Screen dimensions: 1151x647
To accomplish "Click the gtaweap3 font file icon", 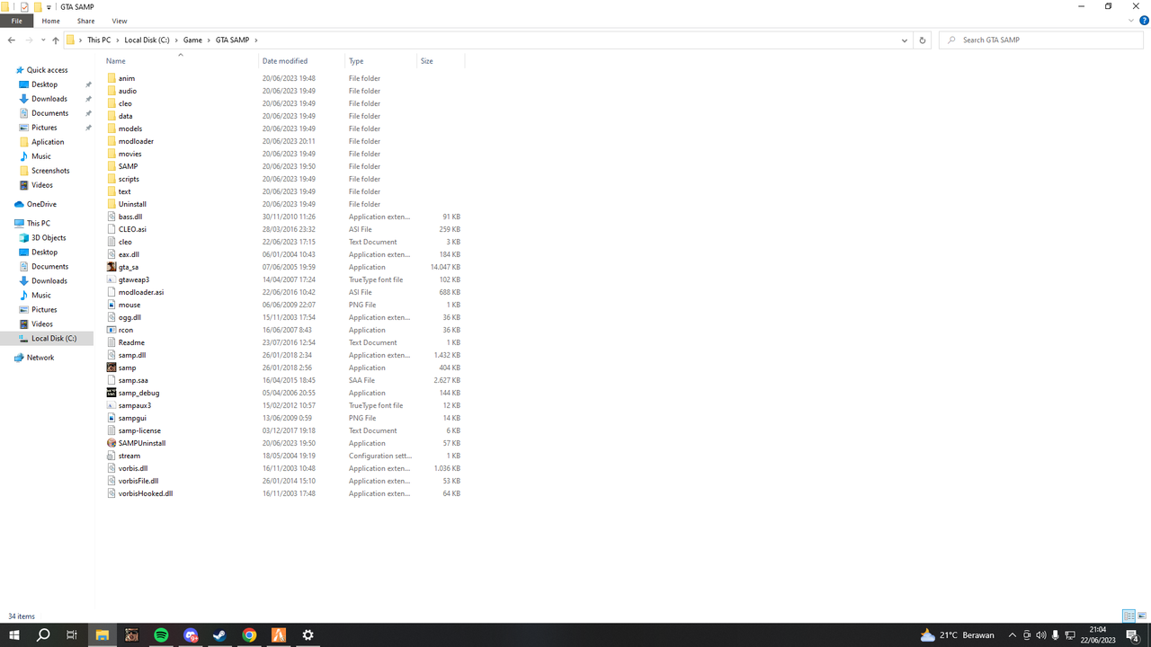I will [112, 279].
